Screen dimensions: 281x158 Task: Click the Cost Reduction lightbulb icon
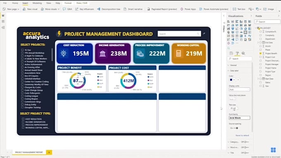64,53
